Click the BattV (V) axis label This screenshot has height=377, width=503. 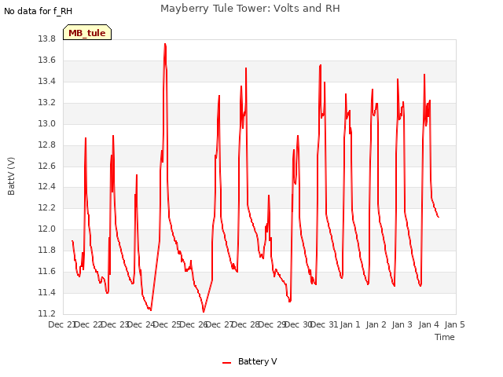pyautogui.click(x=11, y=176)
